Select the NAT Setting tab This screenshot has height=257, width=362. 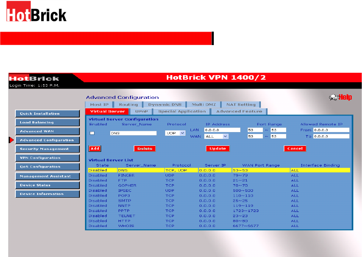(241, 105)
